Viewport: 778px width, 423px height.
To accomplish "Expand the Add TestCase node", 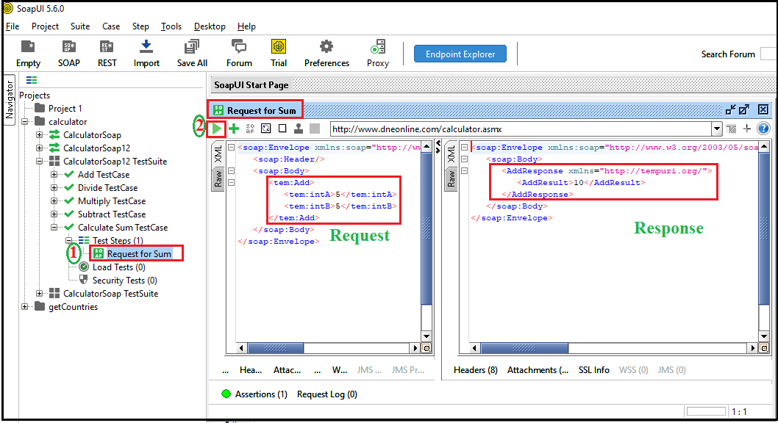I will pos(54,174).
